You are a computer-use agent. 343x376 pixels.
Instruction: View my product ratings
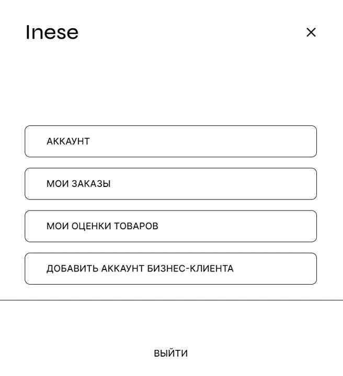[x=170, y=226]
